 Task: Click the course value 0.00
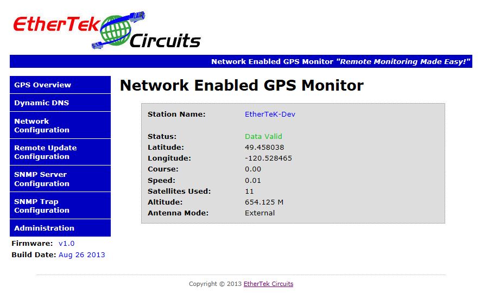(x=253, y=169)
